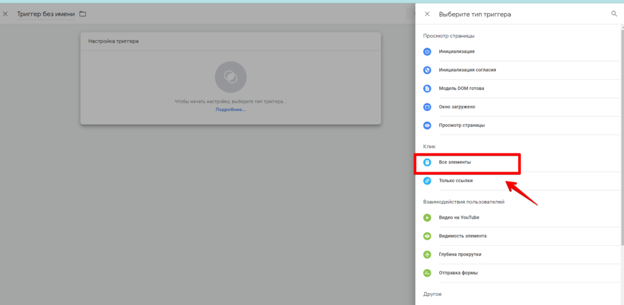Select Инициализация согласия trigger type
The width and height of the screenshot is (624, 305).
519,70
